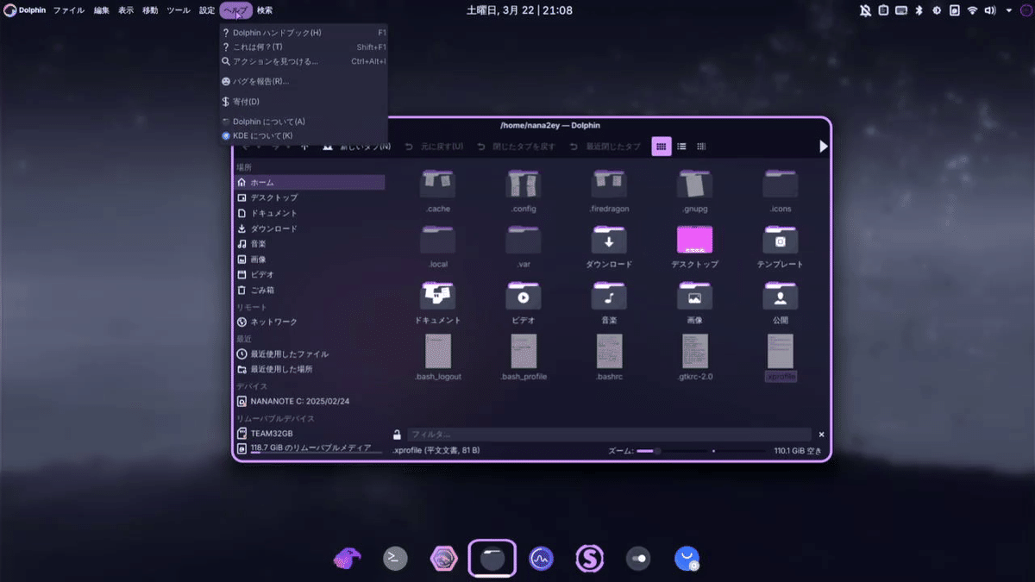Toggle the lock icon beside the filter
The width and height of the screenshot is (1035, 582).
pyautogui.click(x=397, y=435)
